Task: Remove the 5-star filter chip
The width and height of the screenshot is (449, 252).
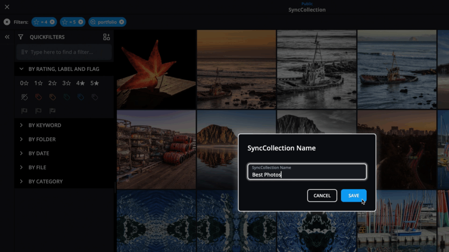Action: click(x=81, y=22)
